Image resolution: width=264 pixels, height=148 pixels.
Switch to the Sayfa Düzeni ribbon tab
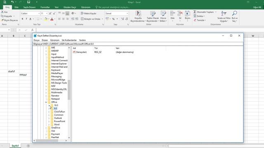click(29, 7)
